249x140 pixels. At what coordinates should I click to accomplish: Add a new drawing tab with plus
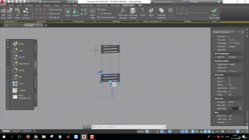[46, 25]
